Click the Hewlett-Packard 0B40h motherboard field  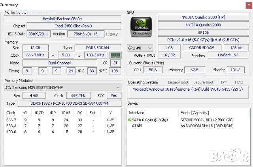click(x=62, y=19)
